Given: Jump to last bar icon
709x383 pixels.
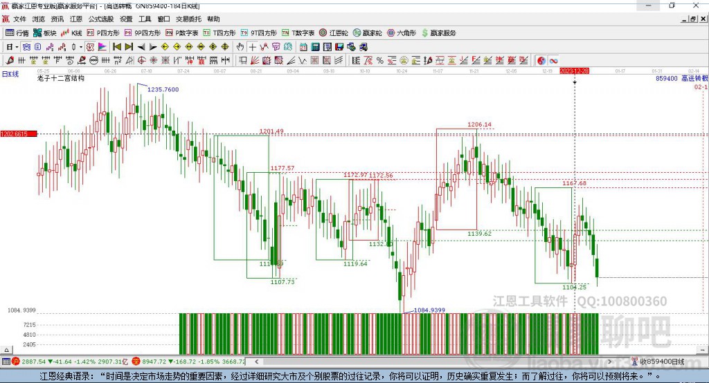Looking at the screenshot, I should coord(129,47).
